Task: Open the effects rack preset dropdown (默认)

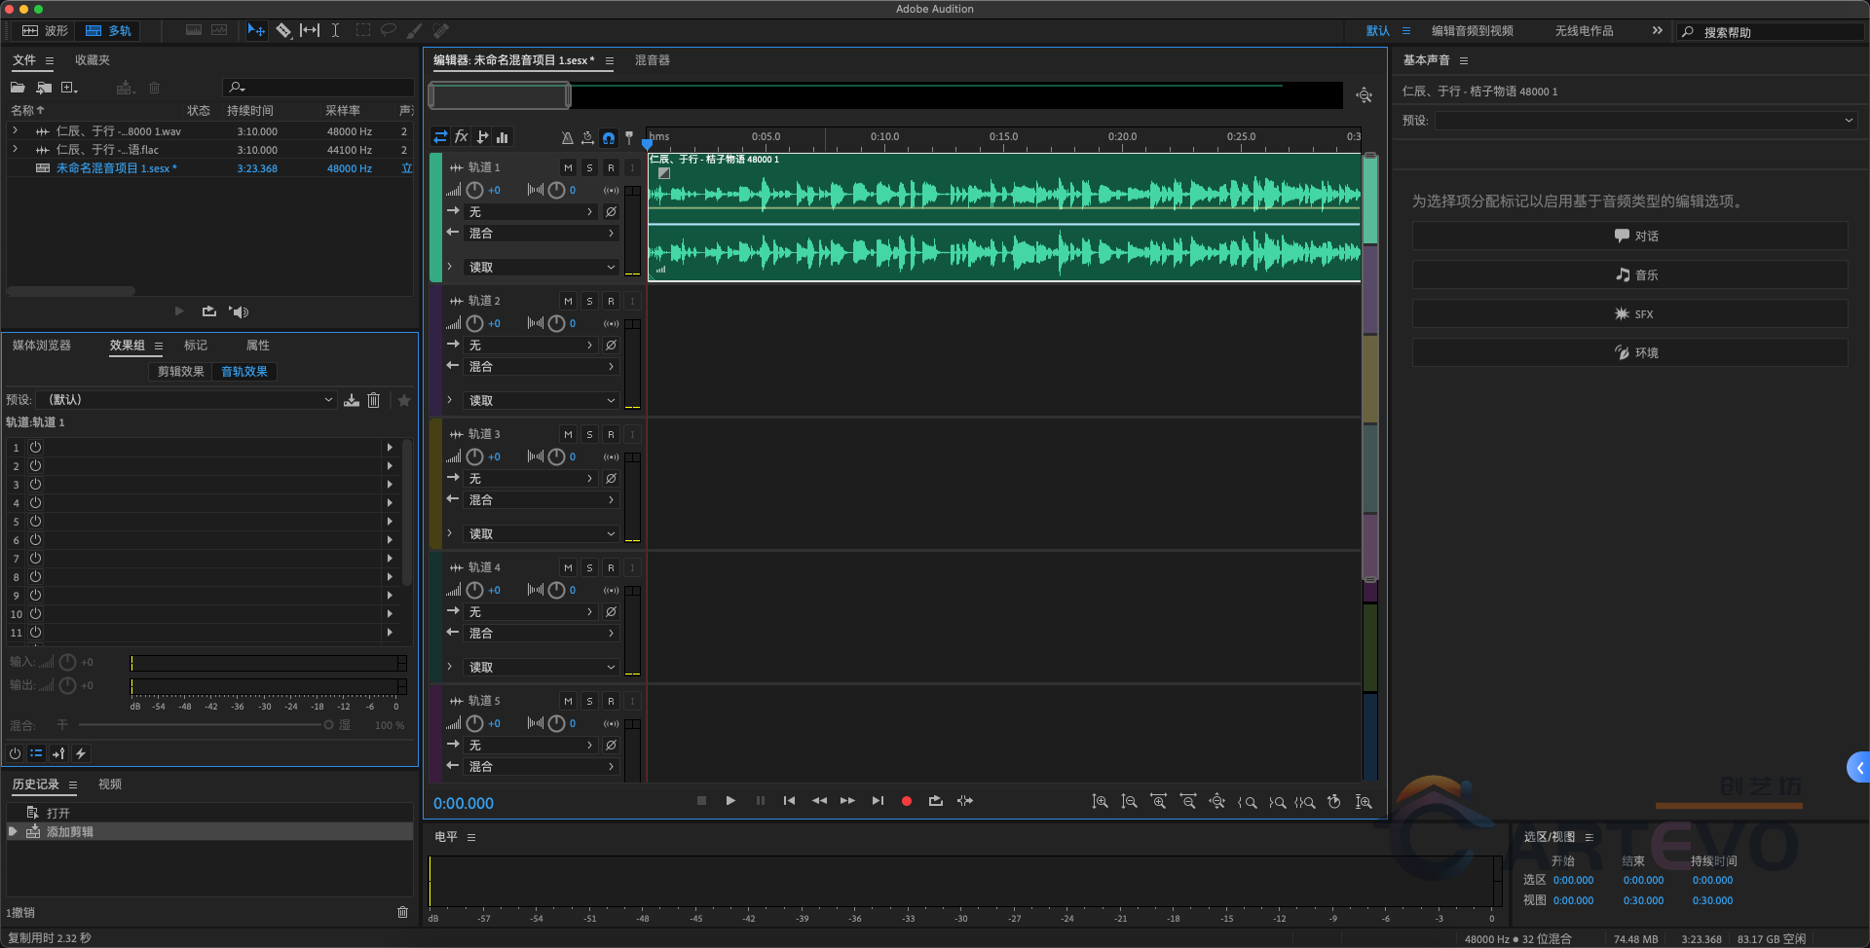Action: (187, 400)
